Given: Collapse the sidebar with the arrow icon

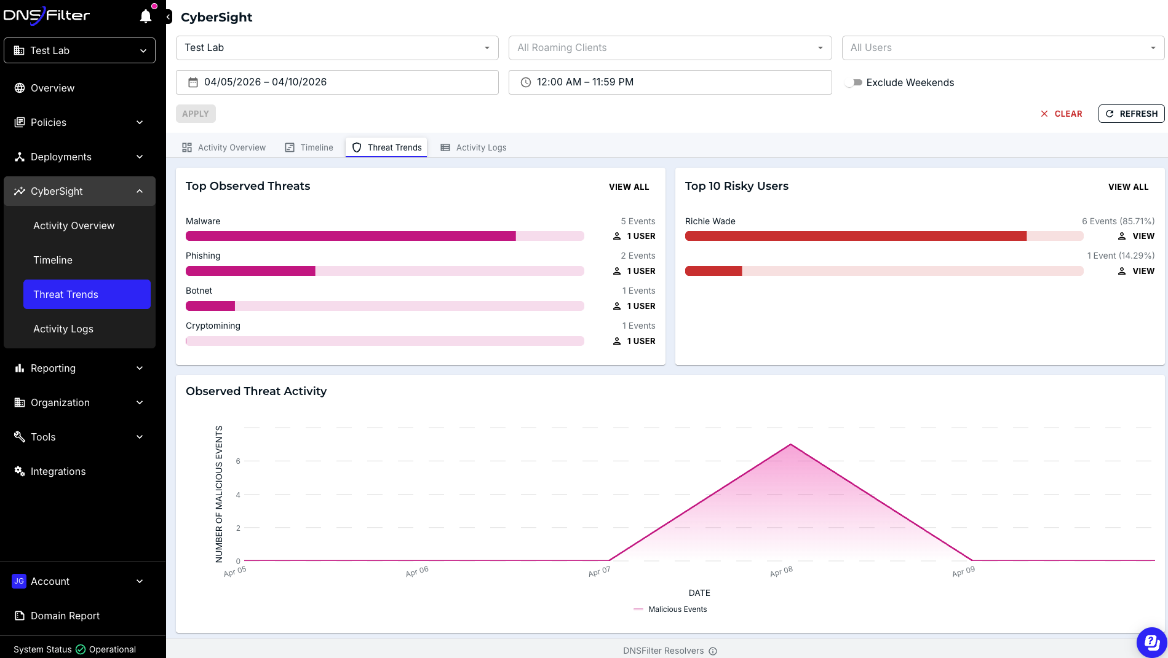Looking at the screenshot, I should click(x=169, y=17).
